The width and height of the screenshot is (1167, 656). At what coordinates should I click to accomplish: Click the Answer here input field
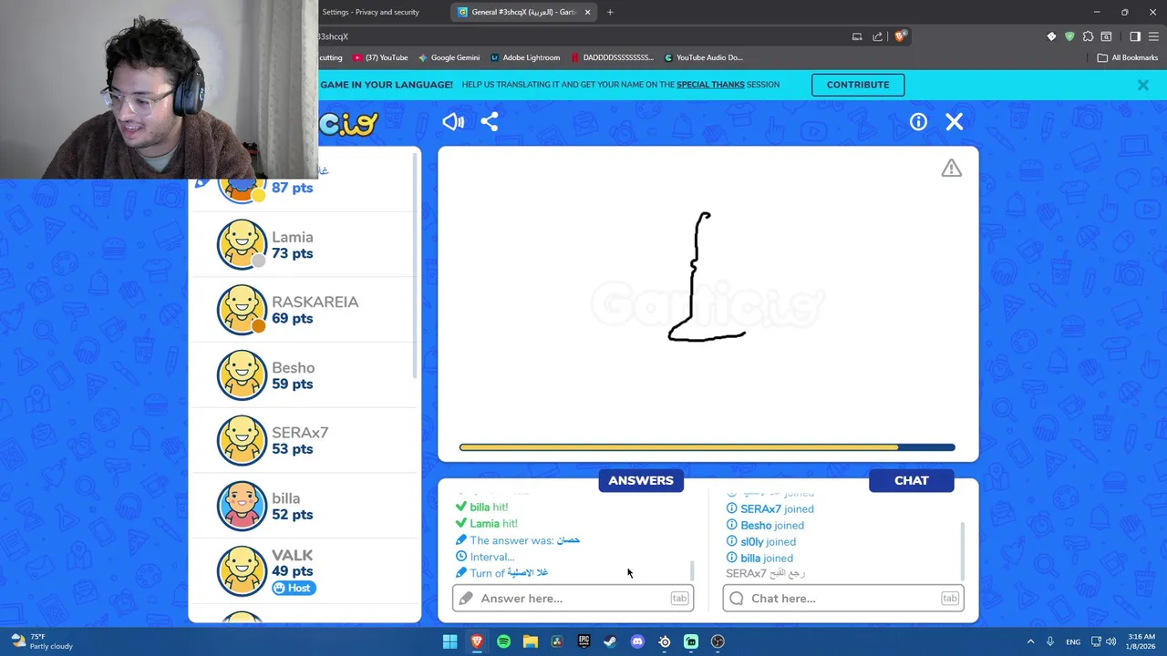573,599
